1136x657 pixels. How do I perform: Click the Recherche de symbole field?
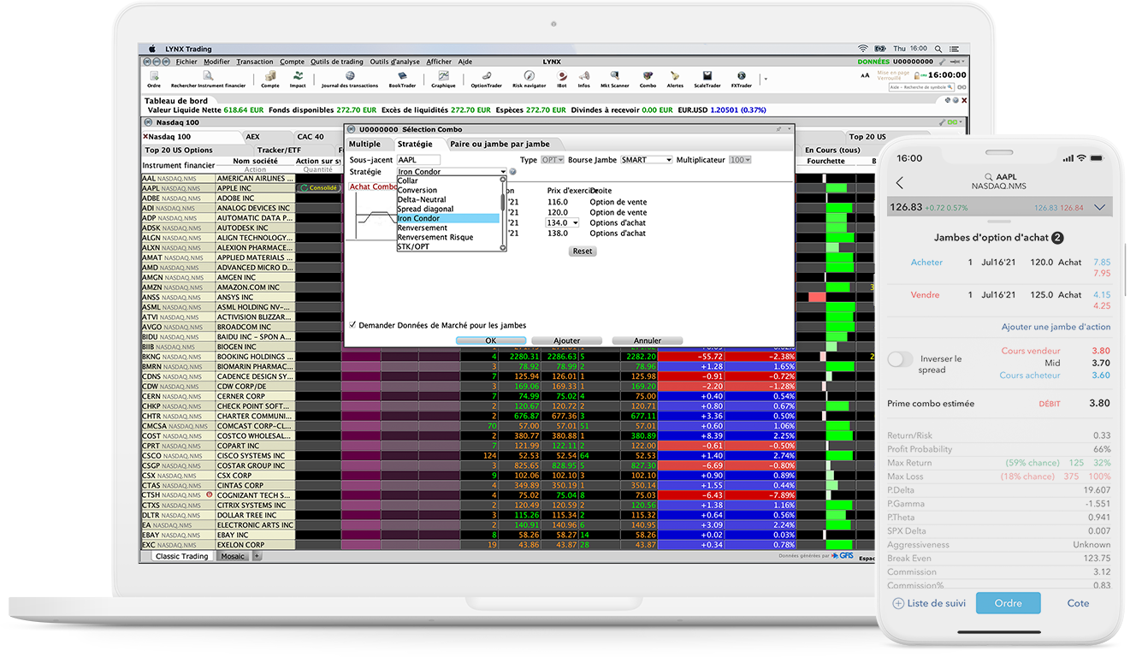(921, 87)
